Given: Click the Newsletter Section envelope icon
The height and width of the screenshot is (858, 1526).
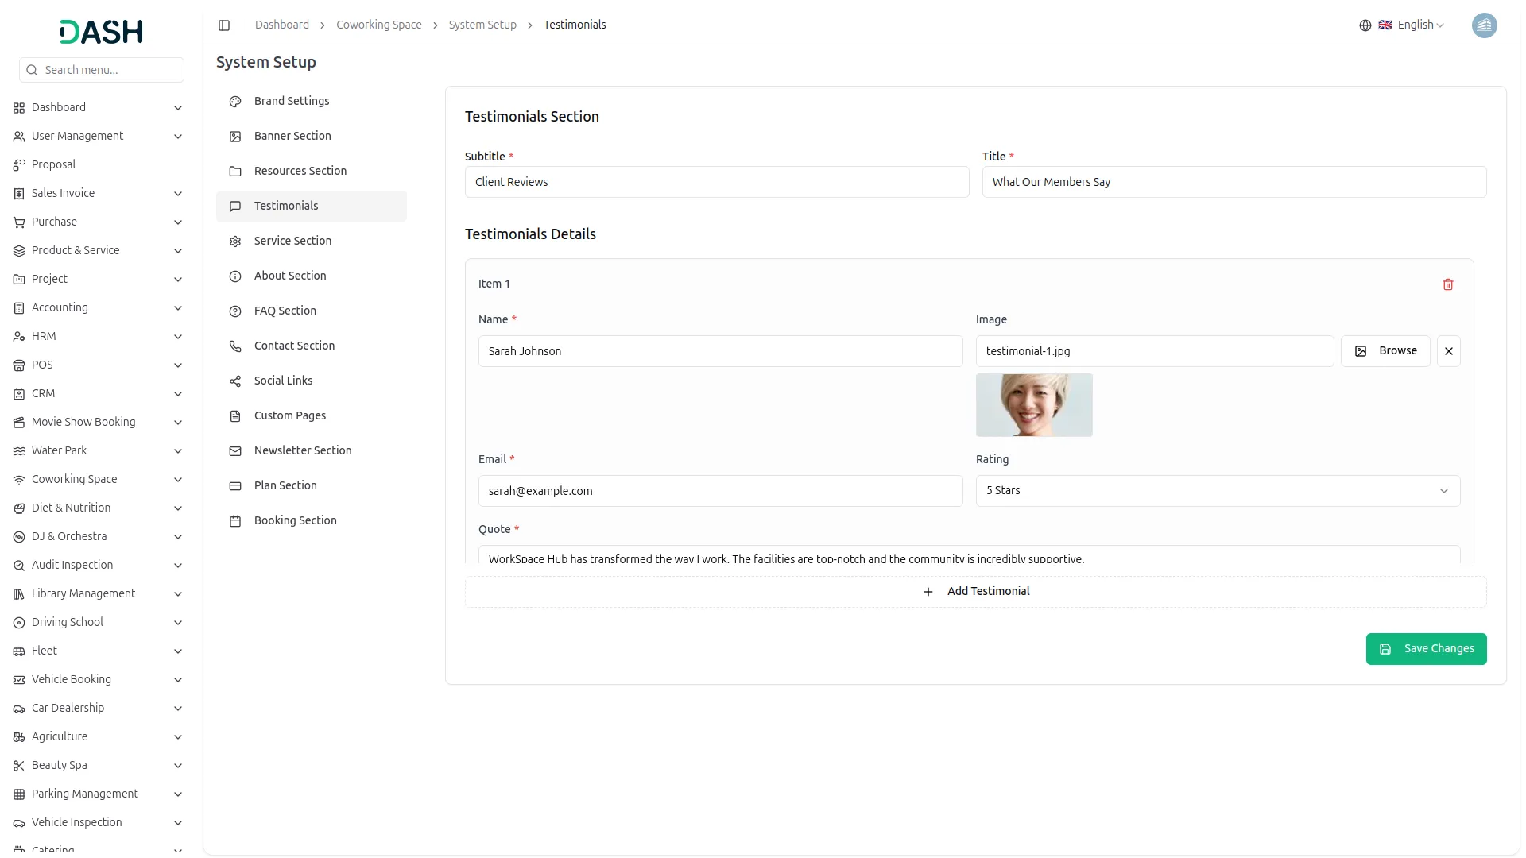Looking at the screenshot, I should point(235,451).
